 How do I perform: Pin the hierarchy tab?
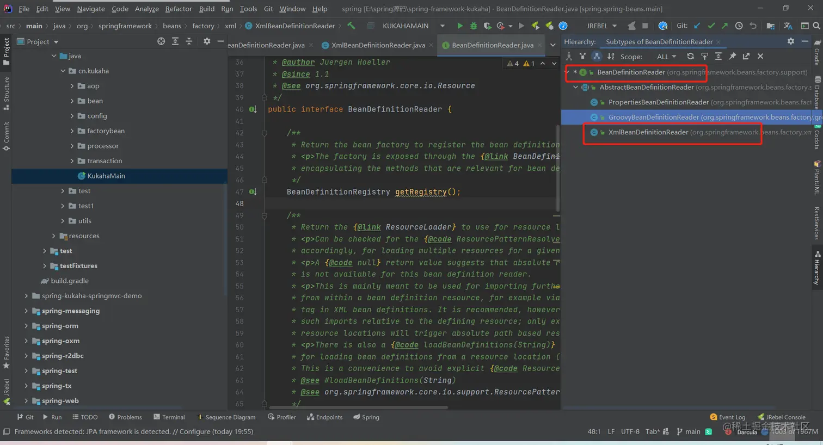click(732, 56)
